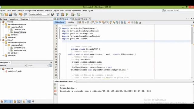Screen dimensions: 194x109
Task: Click the globe browser icon in toolbar
Action: click(x=52, y=14)
